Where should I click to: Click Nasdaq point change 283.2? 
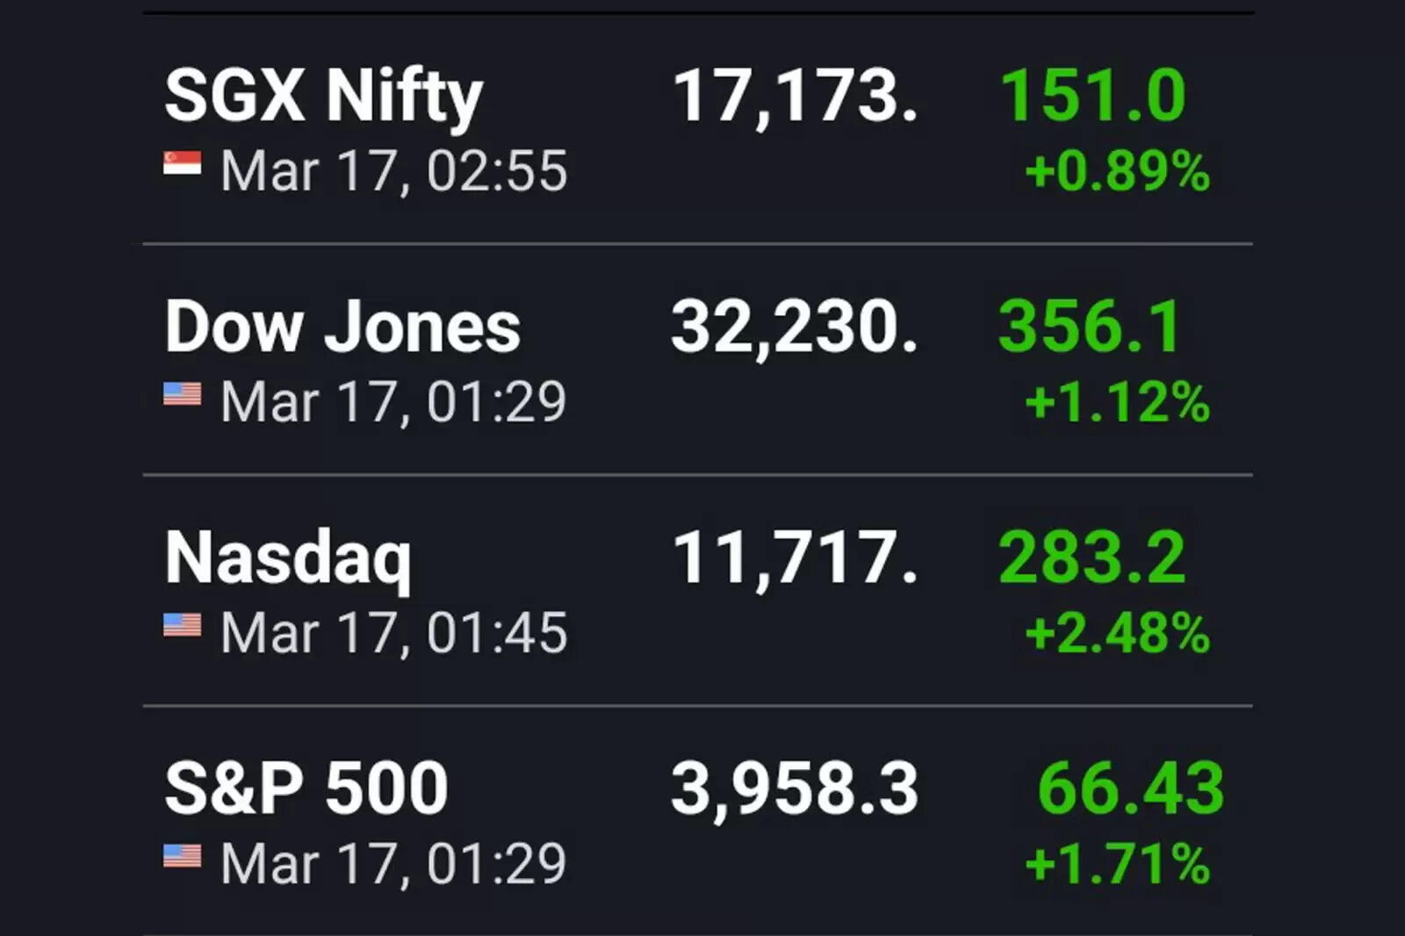click(x=1092, y=558)
